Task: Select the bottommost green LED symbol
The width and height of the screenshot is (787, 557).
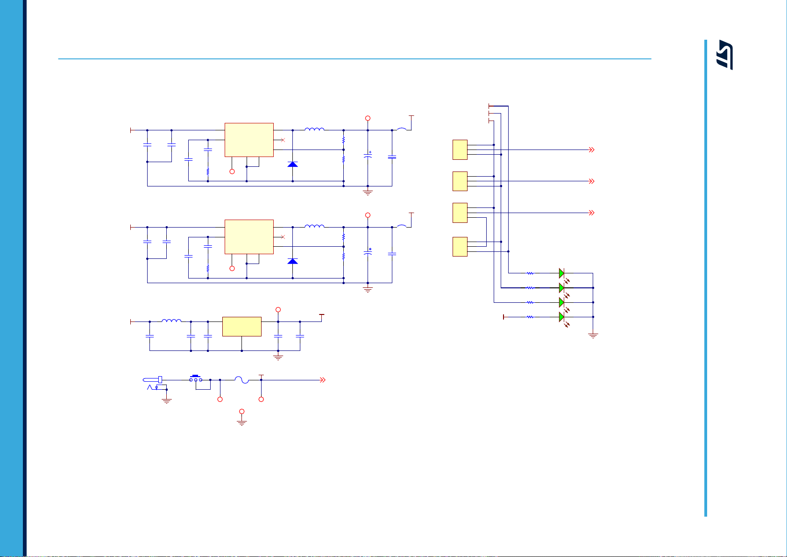Action: coord(562,317)
